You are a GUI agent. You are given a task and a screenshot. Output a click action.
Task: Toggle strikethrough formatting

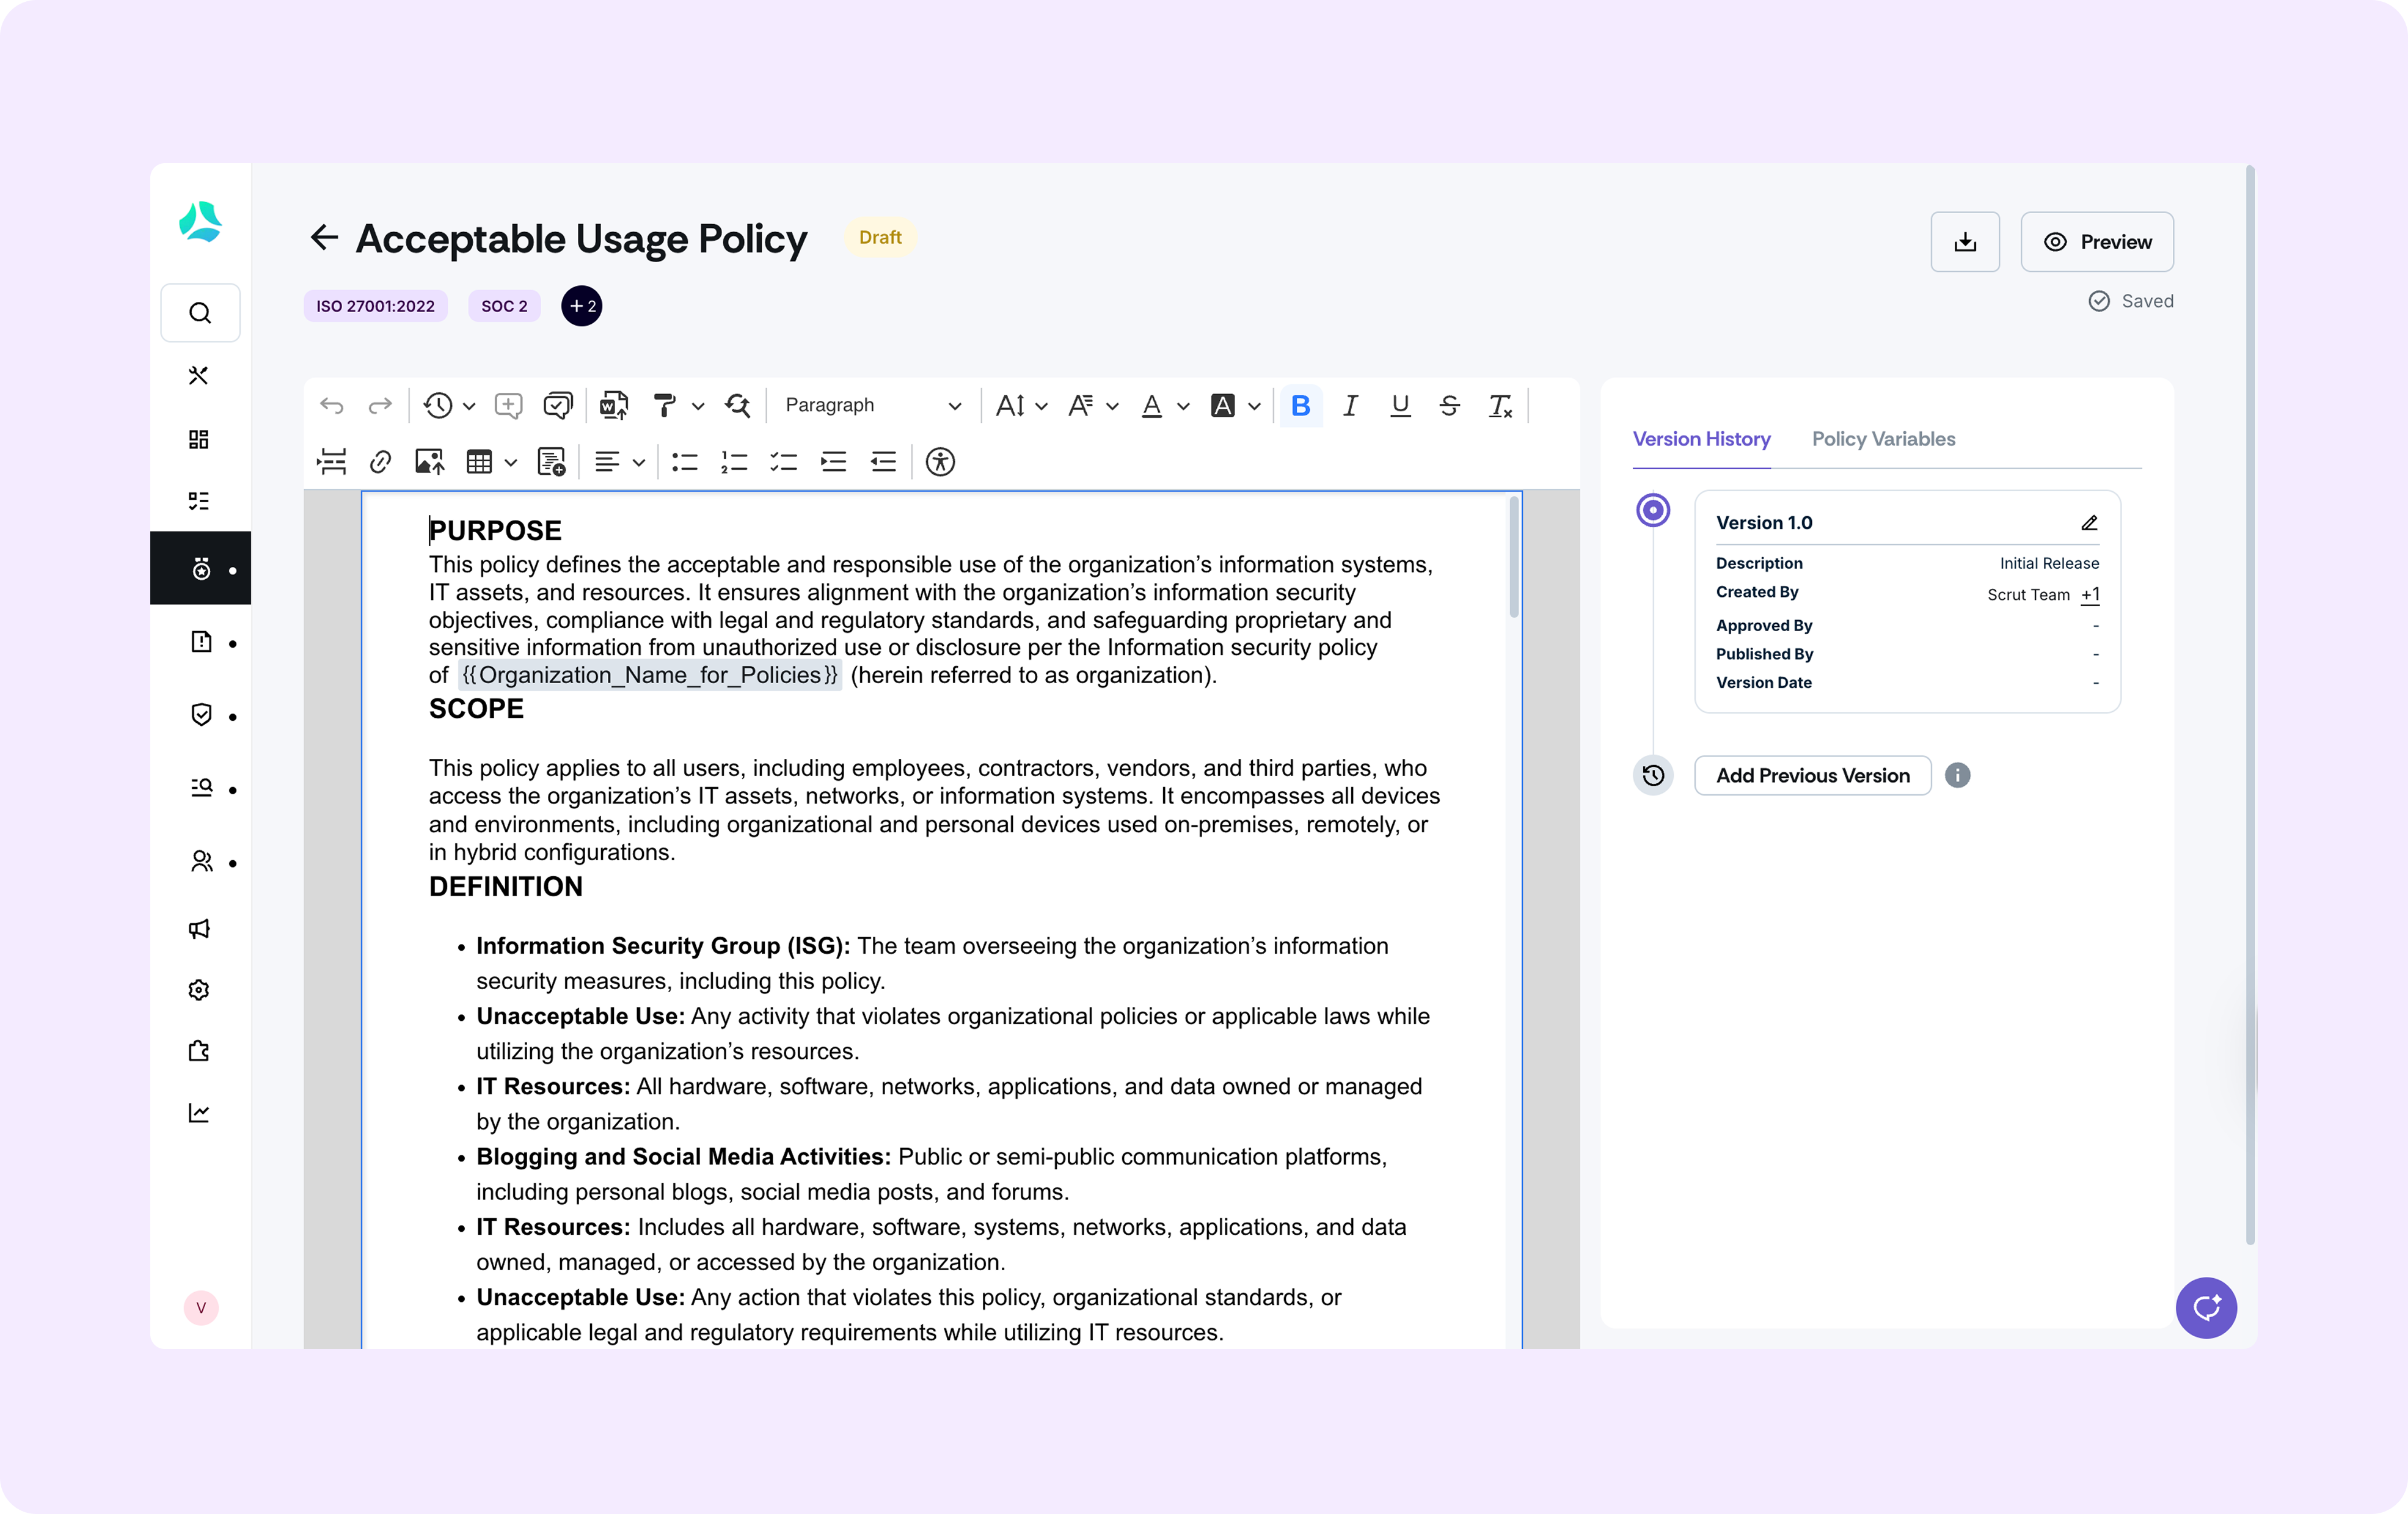coord(1449,405)
